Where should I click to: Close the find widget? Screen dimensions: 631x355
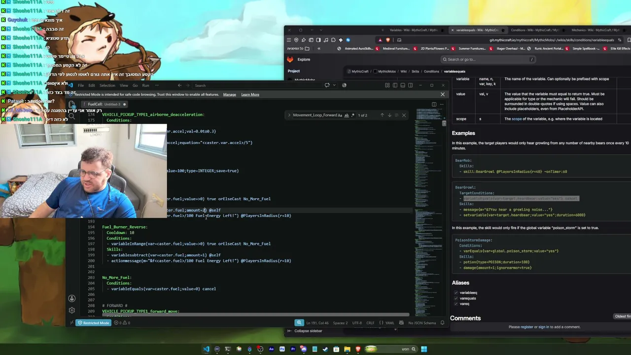(404, 115)
